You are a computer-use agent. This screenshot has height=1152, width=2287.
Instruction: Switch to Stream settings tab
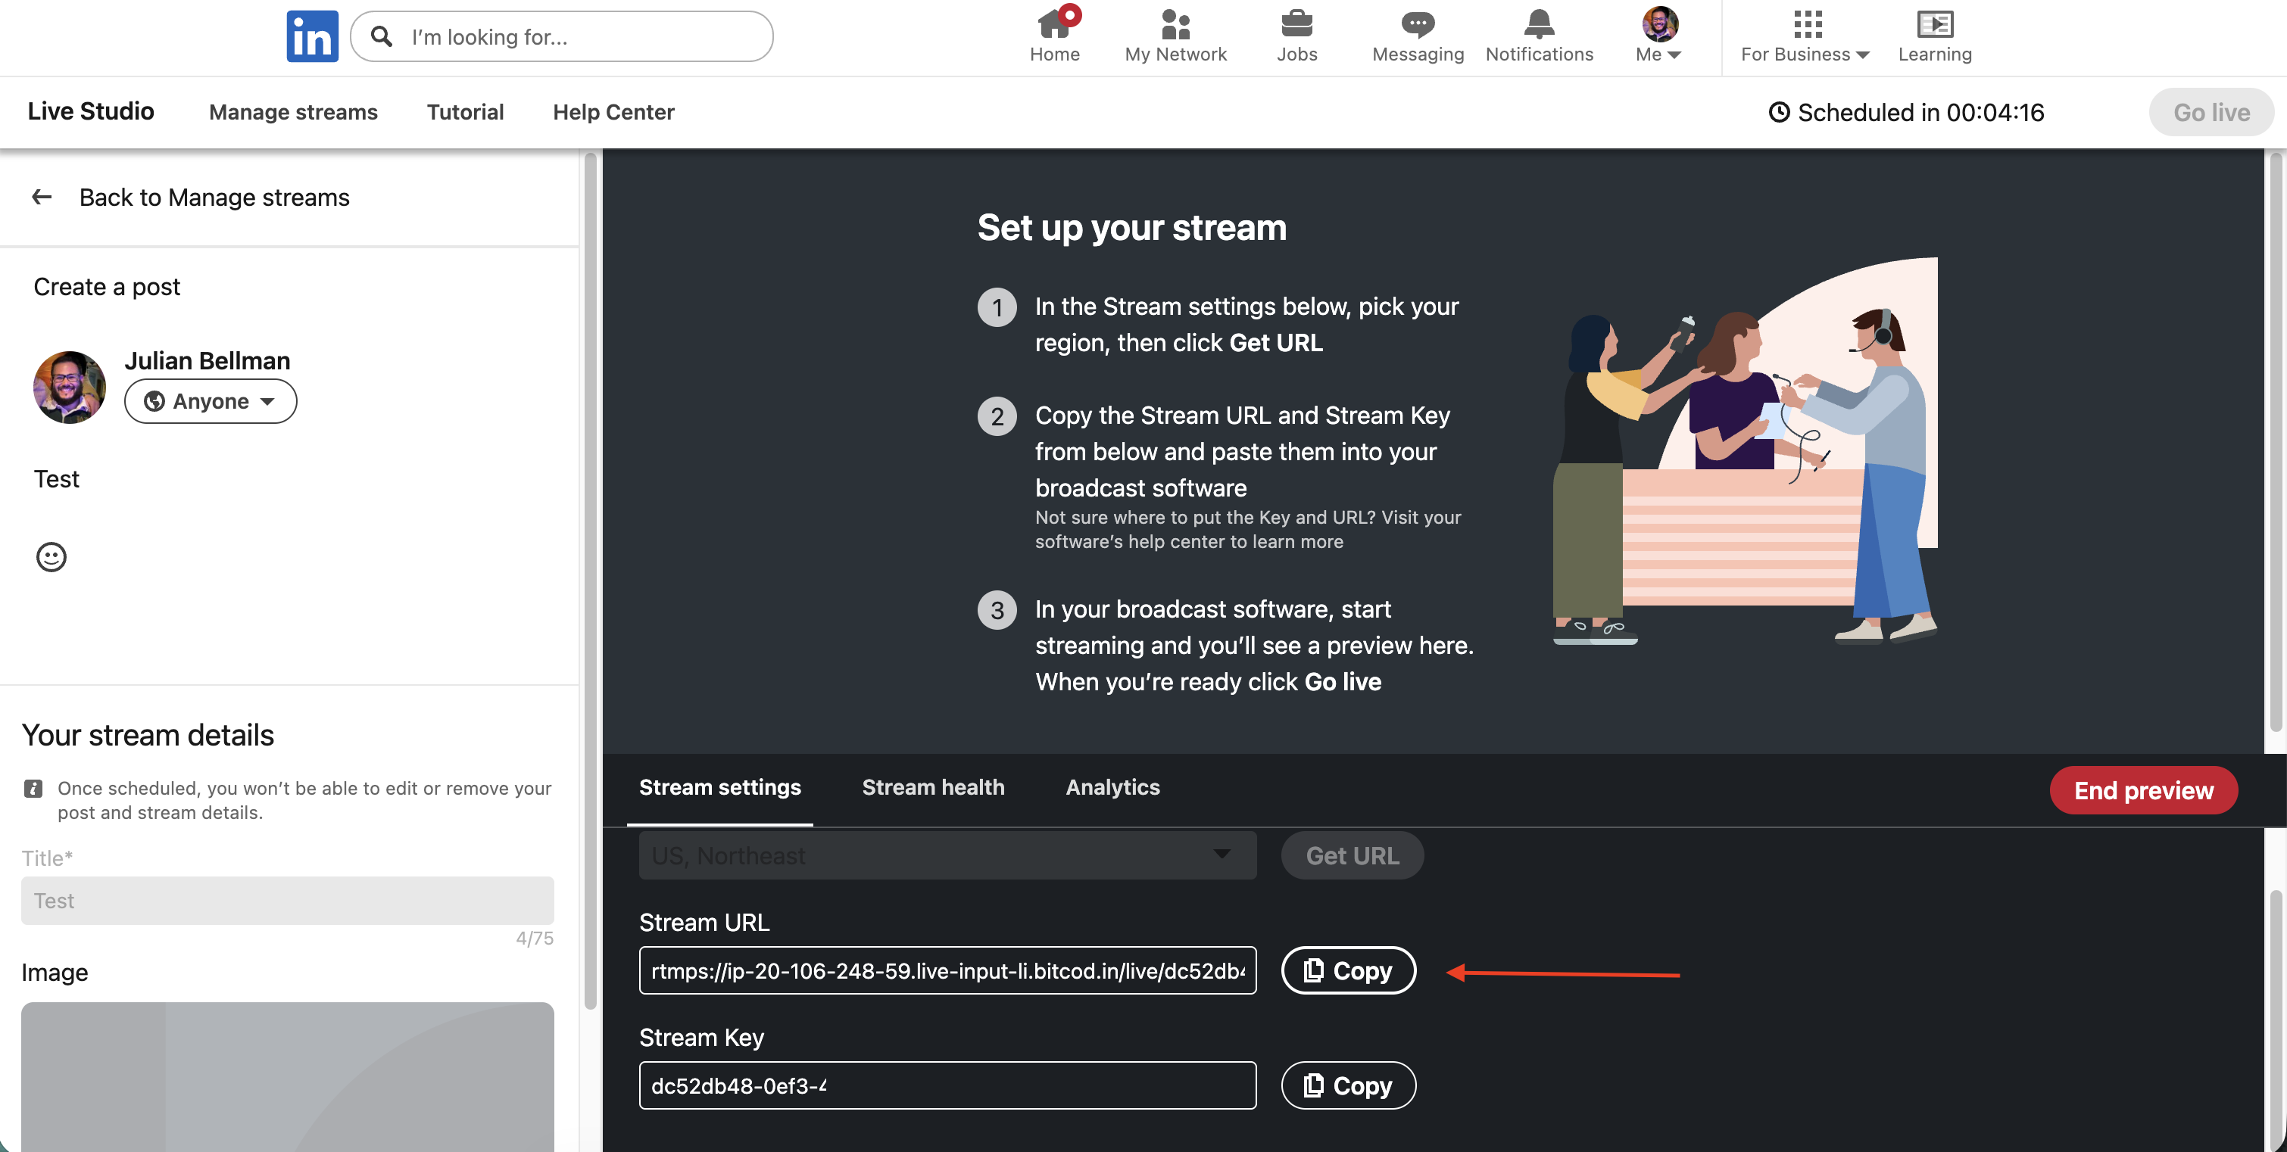click(720, 787)
